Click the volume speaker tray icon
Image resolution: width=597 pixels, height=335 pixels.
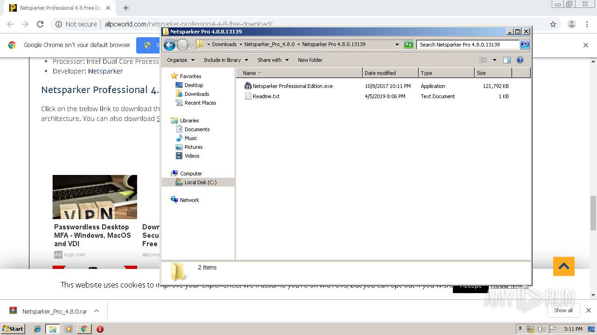541,329
